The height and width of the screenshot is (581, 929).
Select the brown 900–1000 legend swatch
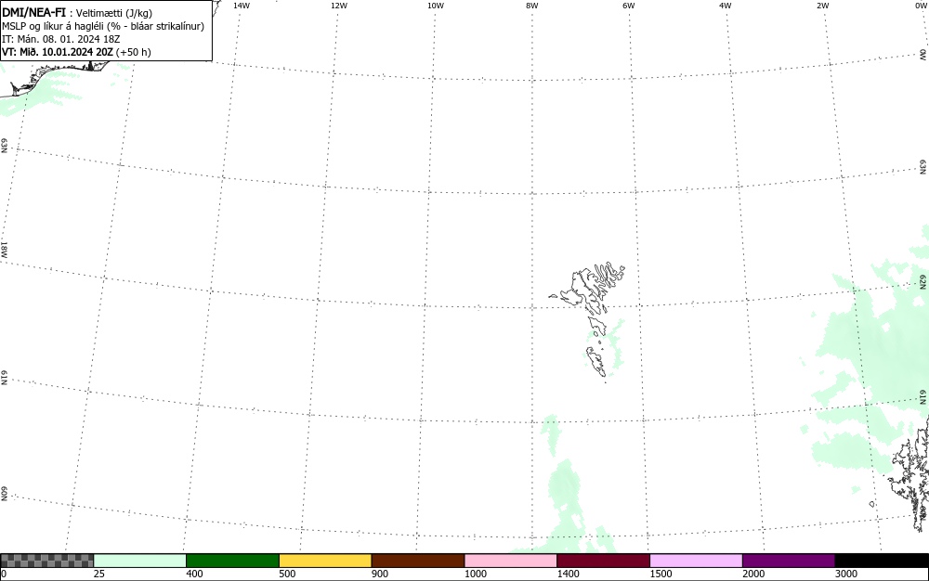click(418, 561)
